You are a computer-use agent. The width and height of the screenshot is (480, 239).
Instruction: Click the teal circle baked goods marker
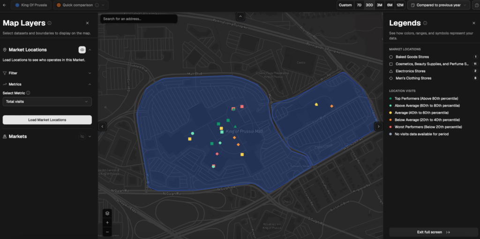pos(193,134)
